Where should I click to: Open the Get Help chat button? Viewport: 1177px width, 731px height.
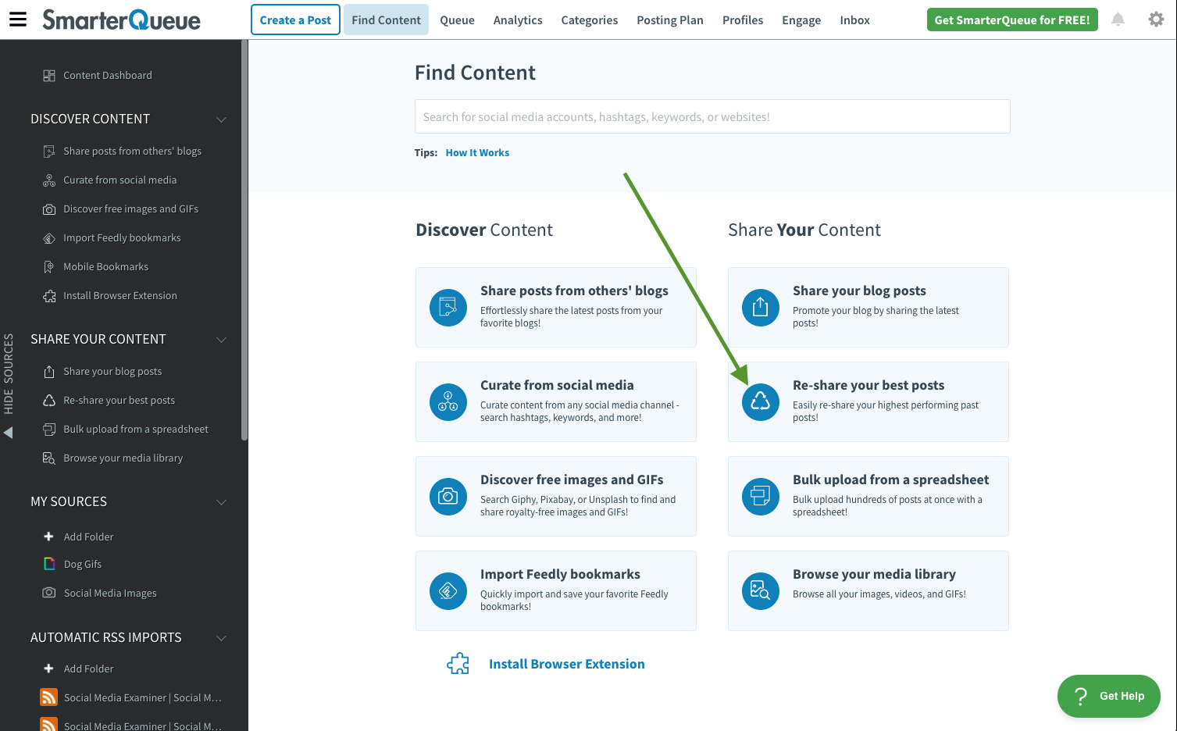(x=1109, y=696)
